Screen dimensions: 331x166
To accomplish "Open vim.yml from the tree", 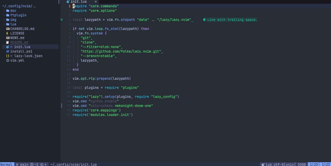I will point(17,61).
